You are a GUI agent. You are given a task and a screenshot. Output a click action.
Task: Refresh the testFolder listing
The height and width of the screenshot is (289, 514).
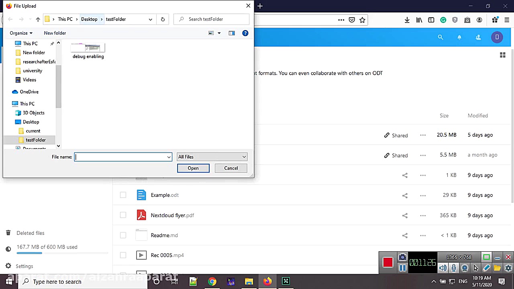pyautogui.click(x=163, y=19)
